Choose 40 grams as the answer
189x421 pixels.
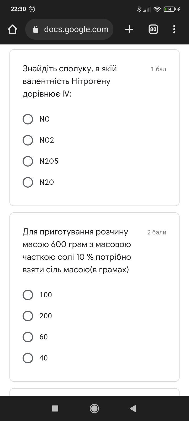(28, 358)
